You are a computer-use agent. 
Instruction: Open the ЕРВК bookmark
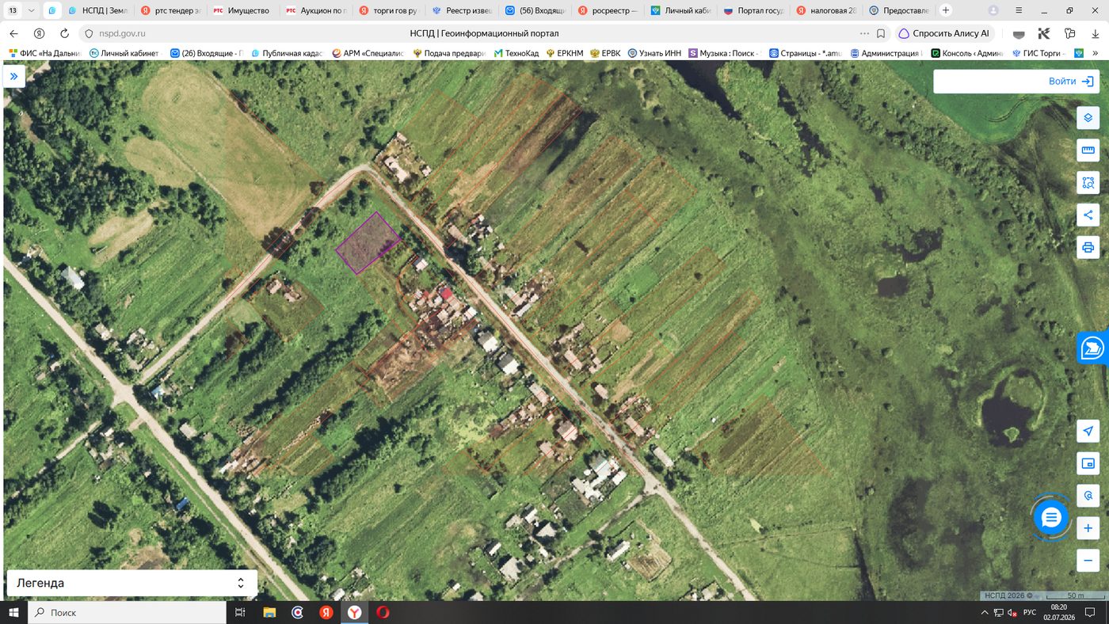click(605, 53)
